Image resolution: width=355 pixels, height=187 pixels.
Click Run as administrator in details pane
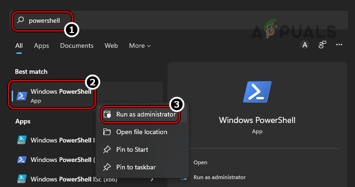(220, 177)
